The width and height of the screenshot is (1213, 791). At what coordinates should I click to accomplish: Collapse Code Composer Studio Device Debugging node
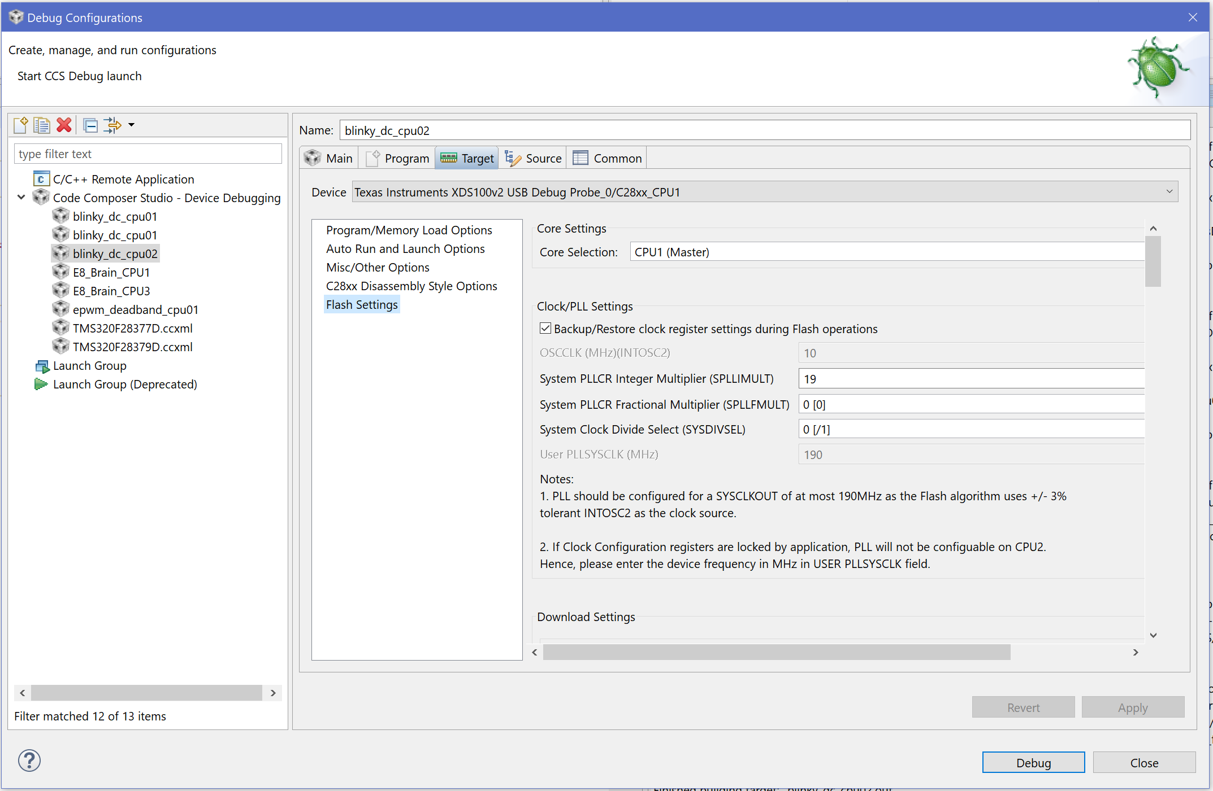pyautogui.click(x=21, y=198)
